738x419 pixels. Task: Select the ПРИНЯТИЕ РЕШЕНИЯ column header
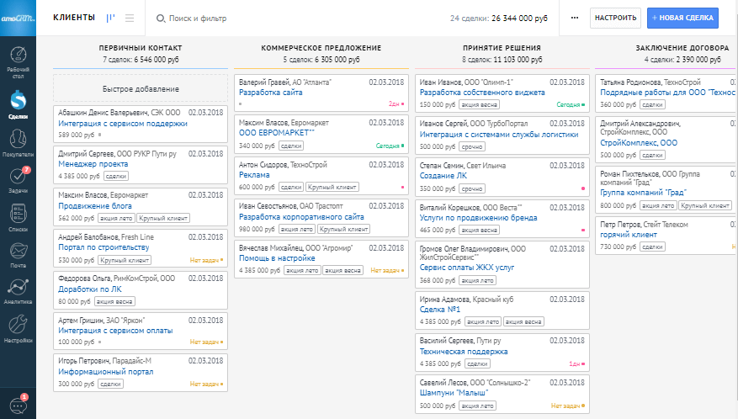click(502, 48)
